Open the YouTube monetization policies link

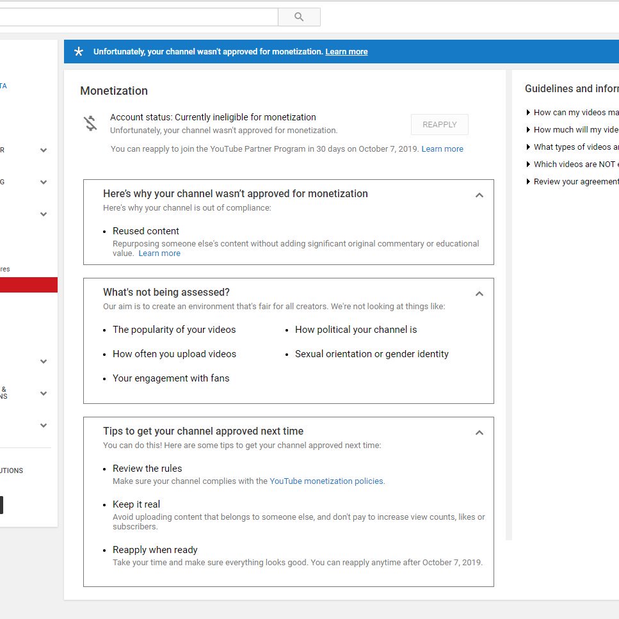click(x=326, y=481)
